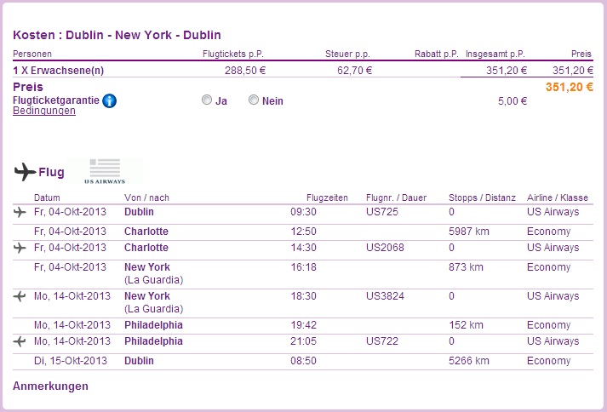Click flight number US722
607x412 pixels.
click(x=382, y=341)
